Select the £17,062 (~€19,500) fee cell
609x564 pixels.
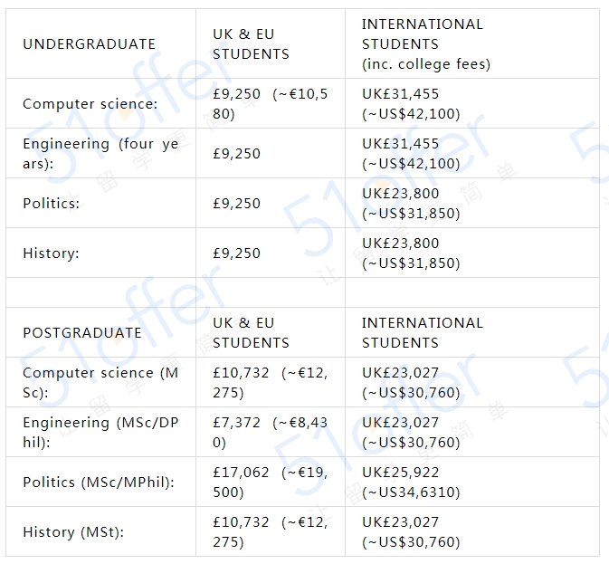[270, 482]
